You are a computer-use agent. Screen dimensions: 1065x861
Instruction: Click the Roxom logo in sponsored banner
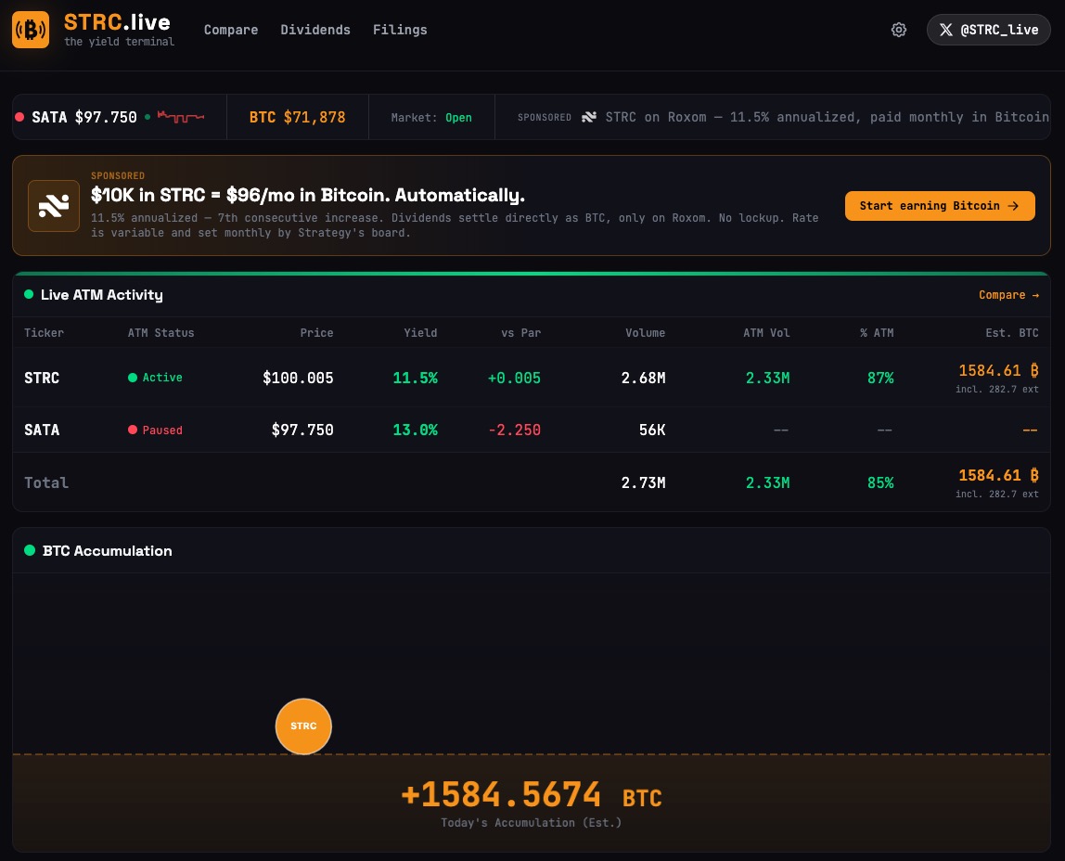[x=54, y=205]
